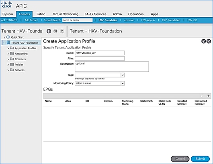Viewport: 213px width, 164px height.
Task: Click the Networking folder icon
Action: click(x=12, y=53)
